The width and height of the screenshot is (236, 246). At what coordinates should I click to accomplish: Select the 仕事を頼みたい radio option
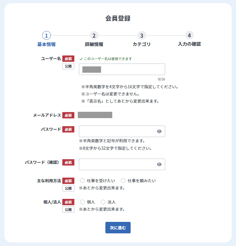123,180
